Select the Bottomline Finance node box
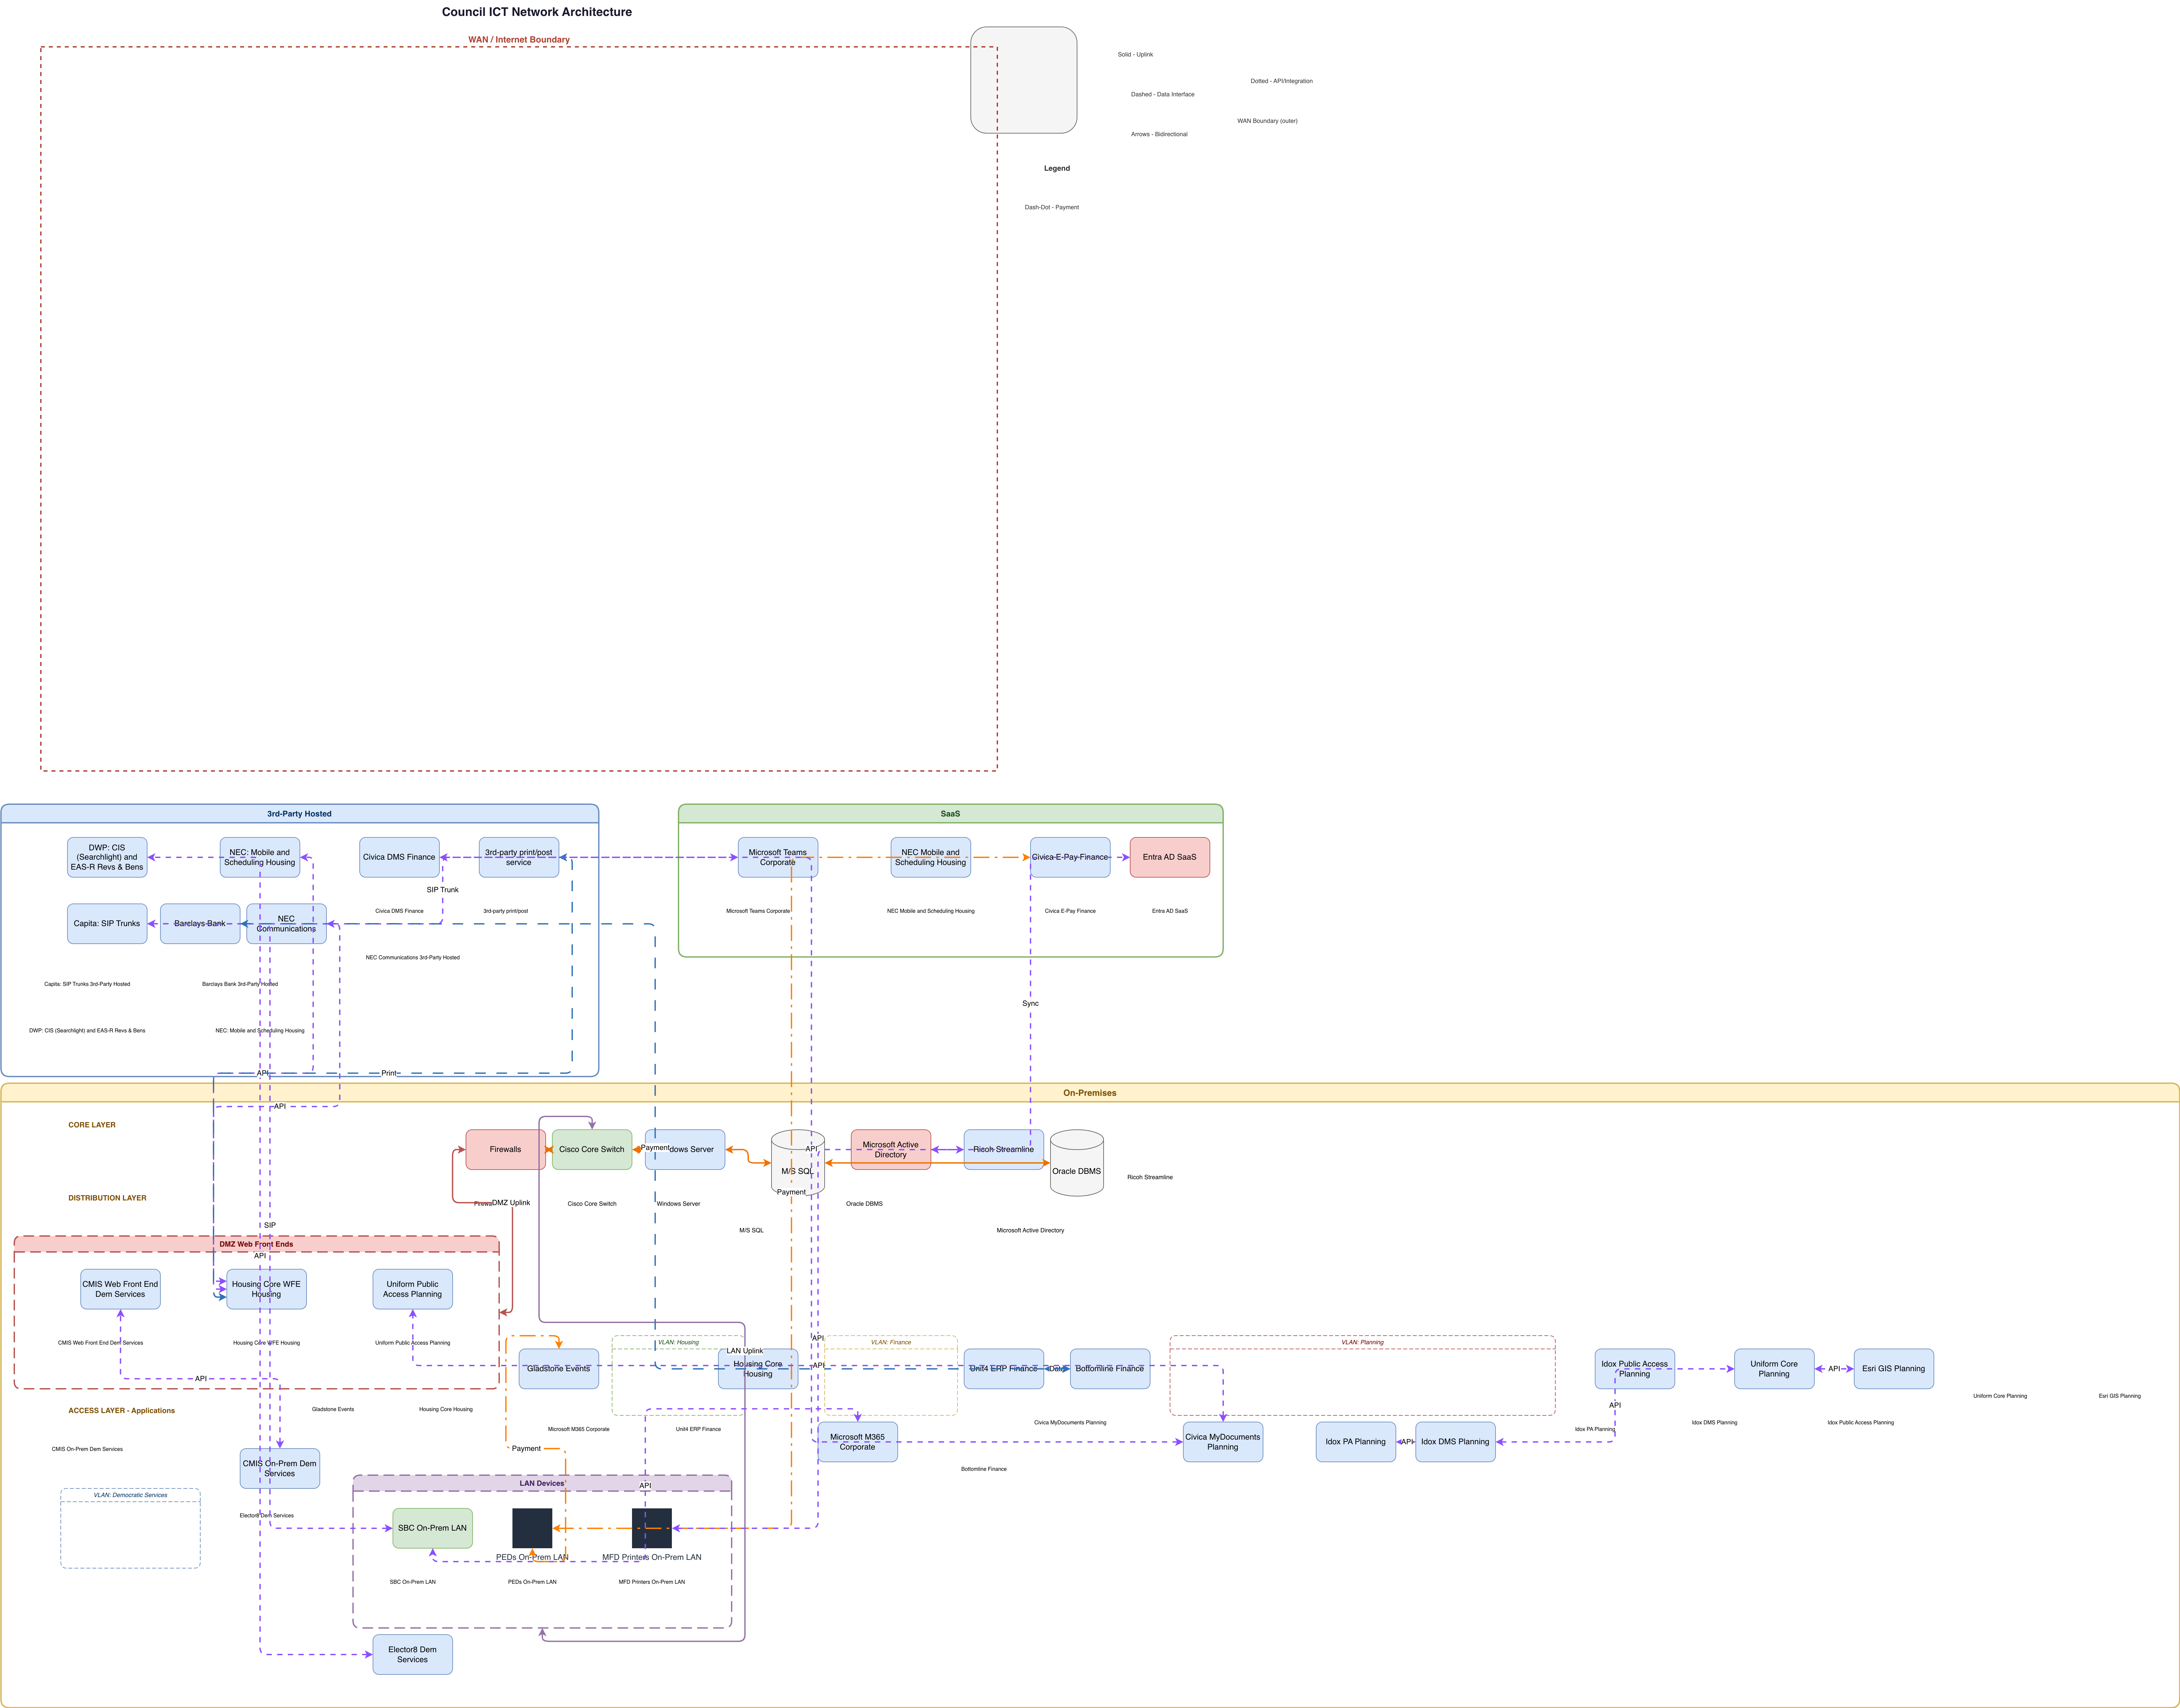This screenshot has height=1708, width=2180. (1110, 1369)
